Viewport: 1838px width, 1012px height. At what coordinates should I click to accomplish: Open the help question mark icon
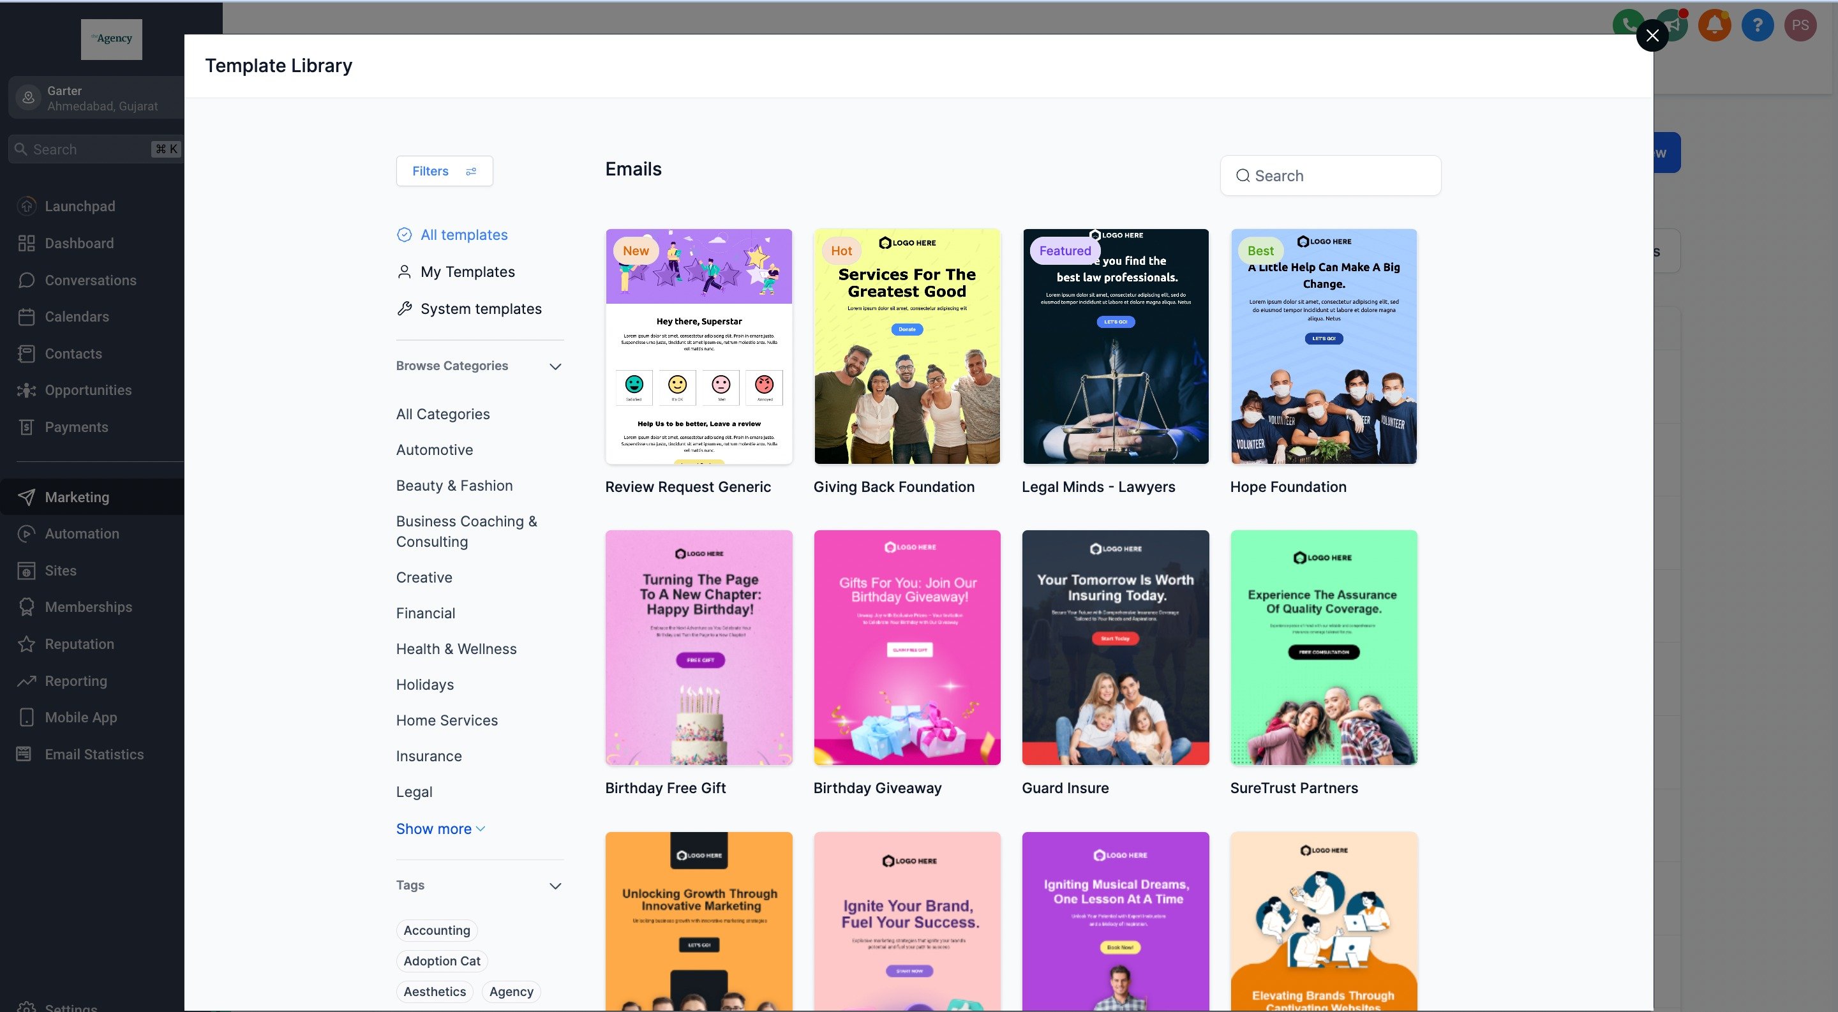pyautogui.click(x=1758, y=24)
